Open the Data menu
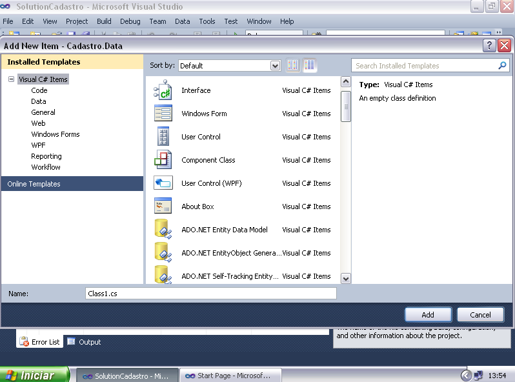 (182, 21)
